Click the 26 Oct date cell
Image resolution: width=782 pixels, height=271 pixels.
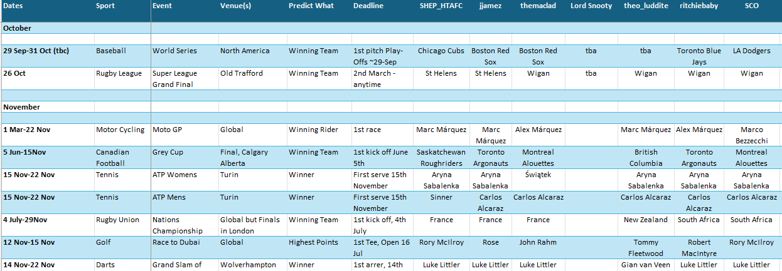click(x=47, y=78)
